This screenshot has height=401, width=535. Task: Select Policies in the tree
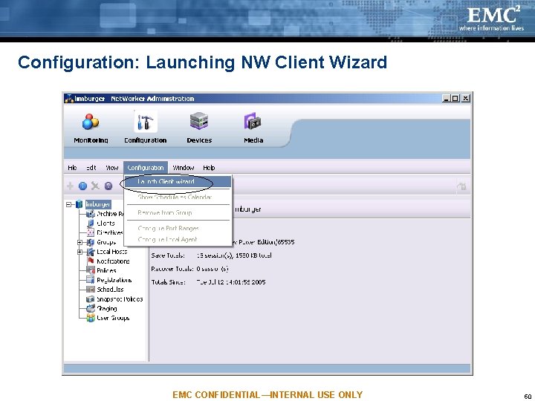point(106,271)
